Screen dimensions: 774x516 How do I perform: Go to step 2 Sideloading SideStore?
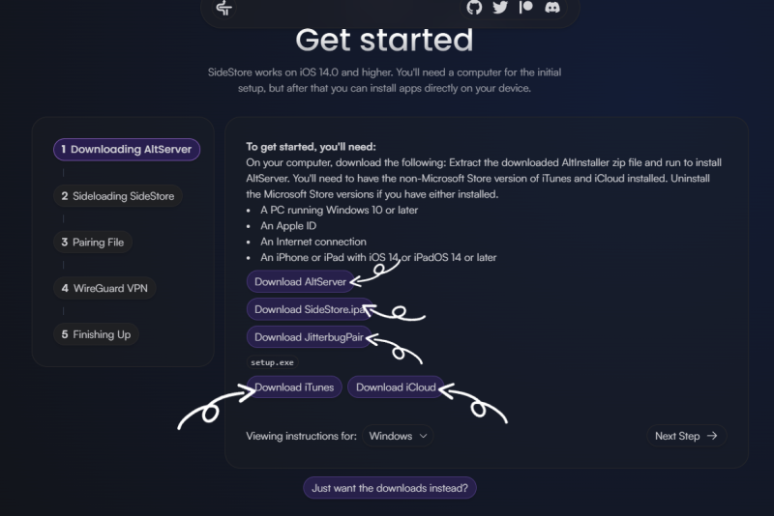[x=117, y=196]
